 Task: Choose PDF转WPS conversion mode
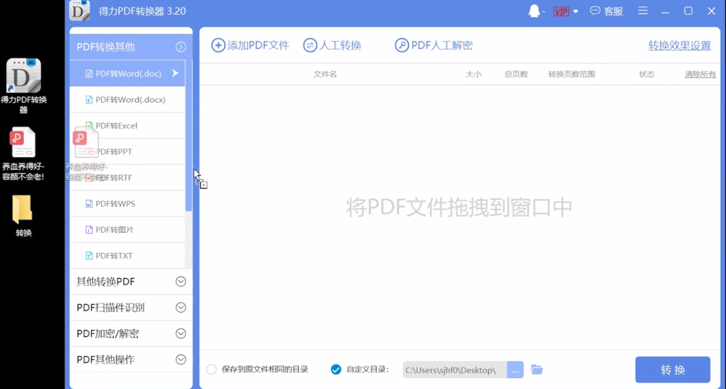(128, 204)
